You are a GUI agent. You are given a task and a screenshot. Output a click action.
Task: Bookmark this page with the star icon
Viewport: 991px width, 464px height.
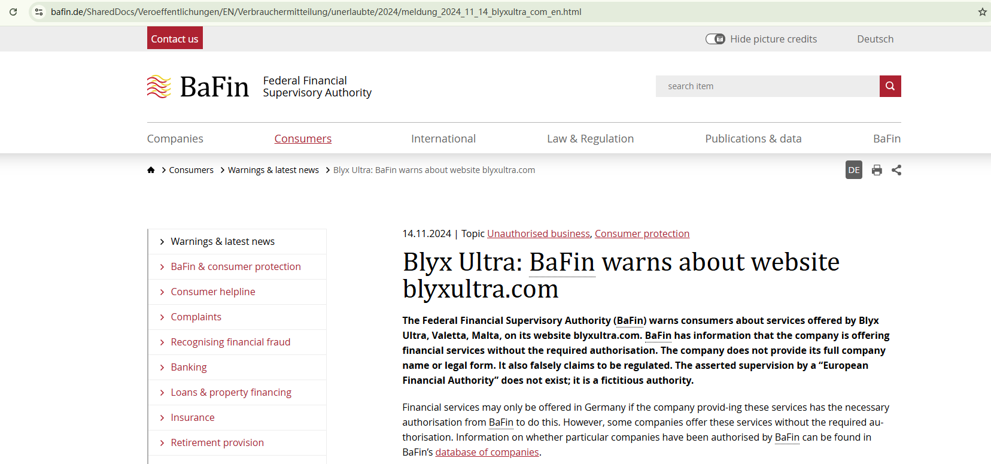(982, 12)
